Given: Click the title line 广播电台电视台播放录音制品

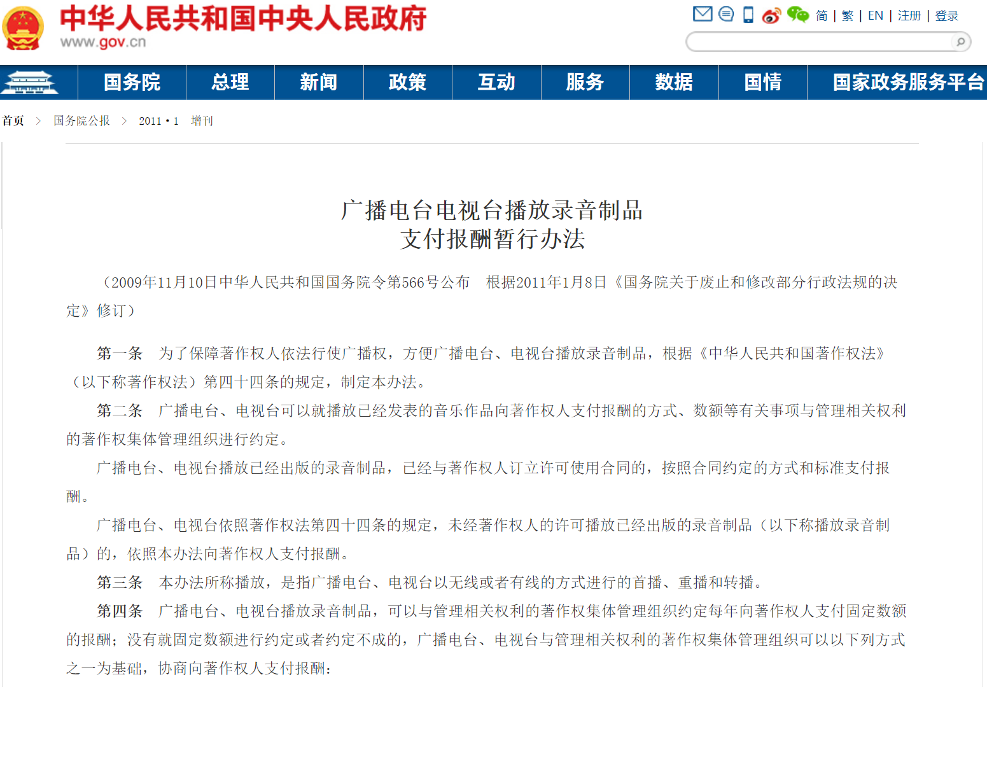Looking at the screenshot, I should coord(492,210).
